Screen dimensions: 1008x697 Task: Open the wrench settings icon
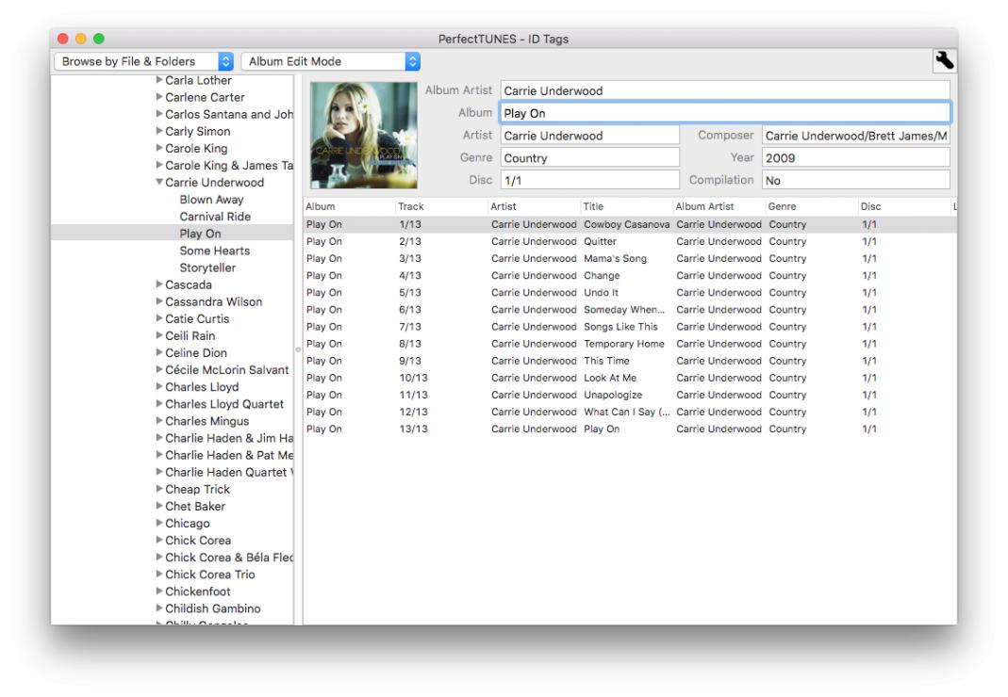tap(943, 61)
